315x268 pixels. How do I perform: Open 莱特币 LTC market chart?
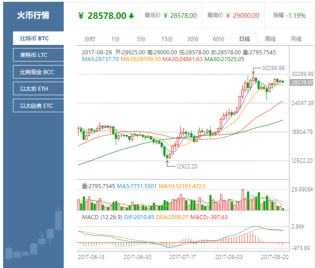click(x=39, y=55)
